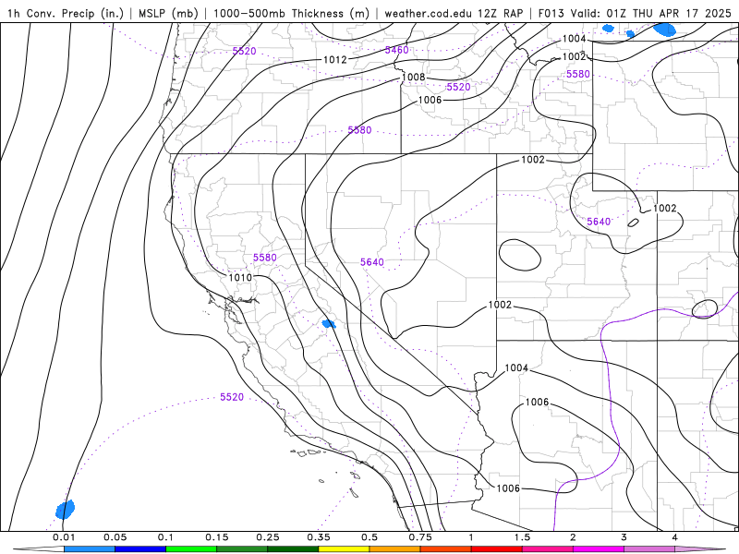
Task: Click the 0.15 legend value
Action: pos(216,537)
